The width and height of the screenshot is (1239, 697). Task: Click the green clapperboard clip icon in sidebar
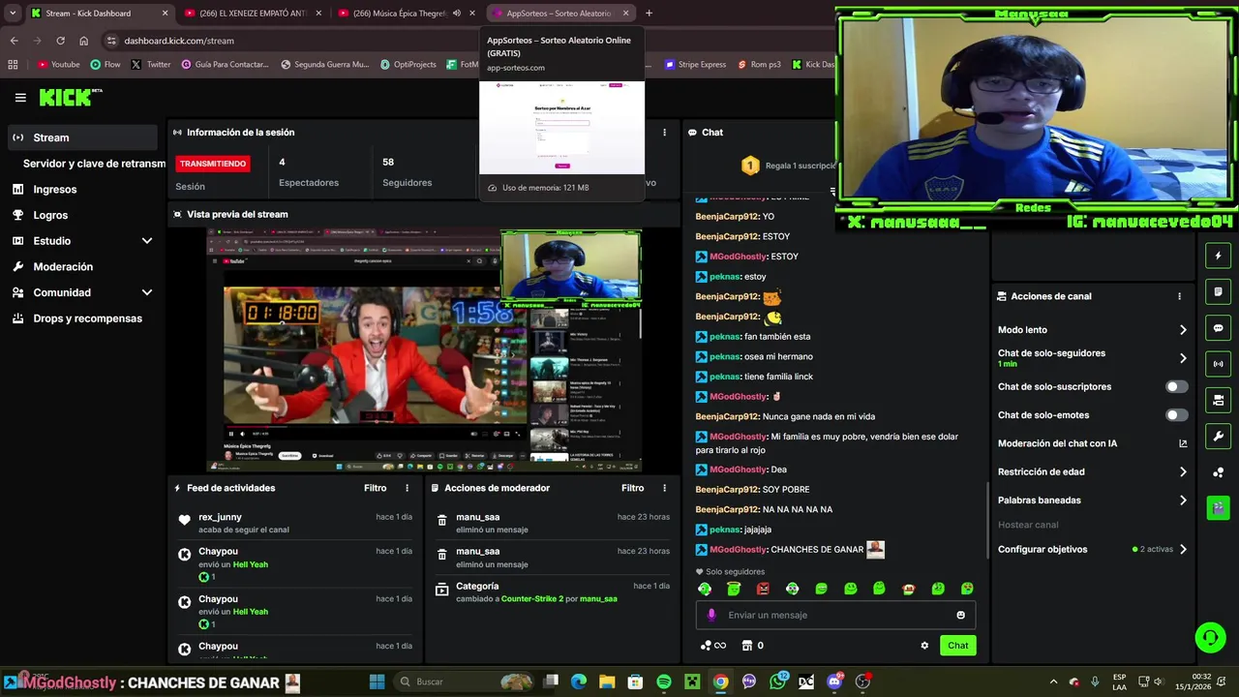(1218, 507)
